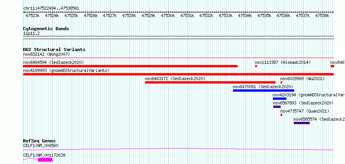Click the short blue bar of nsv4203194
345x164 pixels.
(279, 99)
